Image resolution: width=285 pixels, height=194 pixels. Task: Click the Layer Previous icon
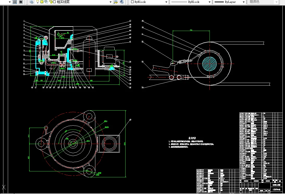pyautogui.click(x=122, y=2)
